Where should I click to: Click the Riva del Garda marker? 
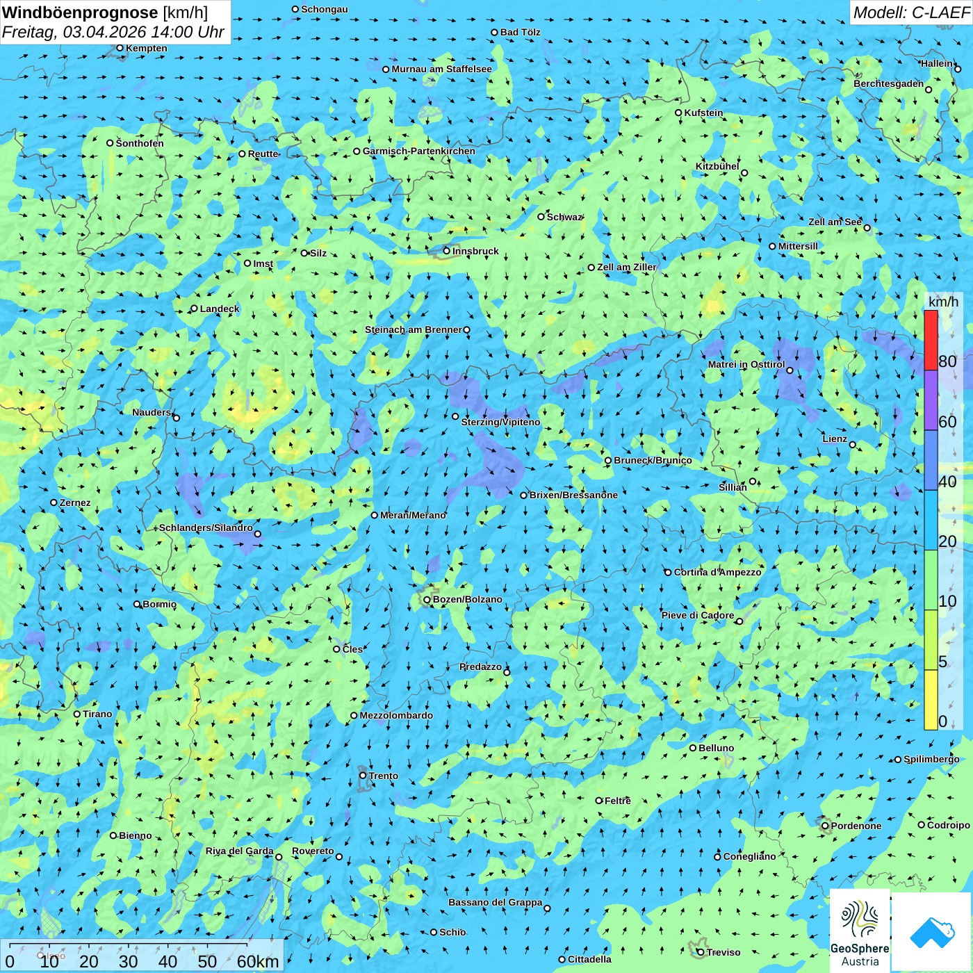(x=279, y=857)
